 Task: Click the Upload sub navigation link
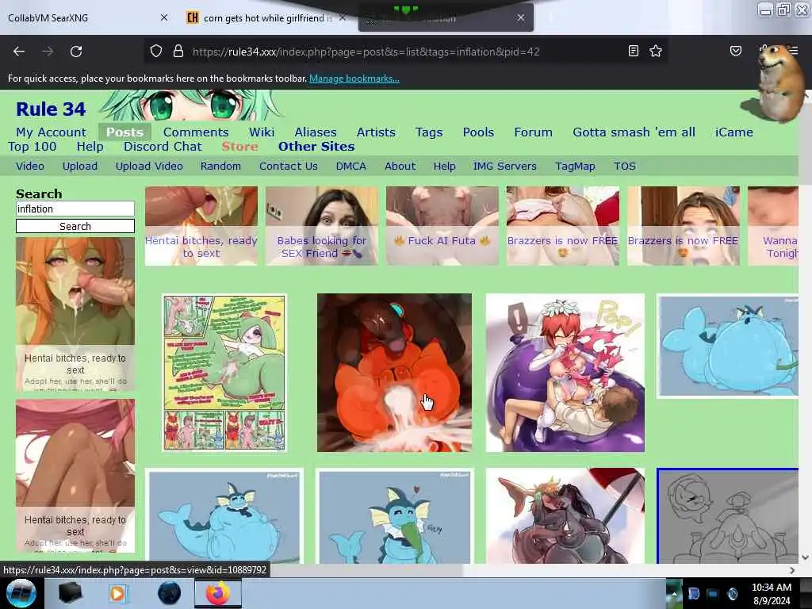click(80, 166)
